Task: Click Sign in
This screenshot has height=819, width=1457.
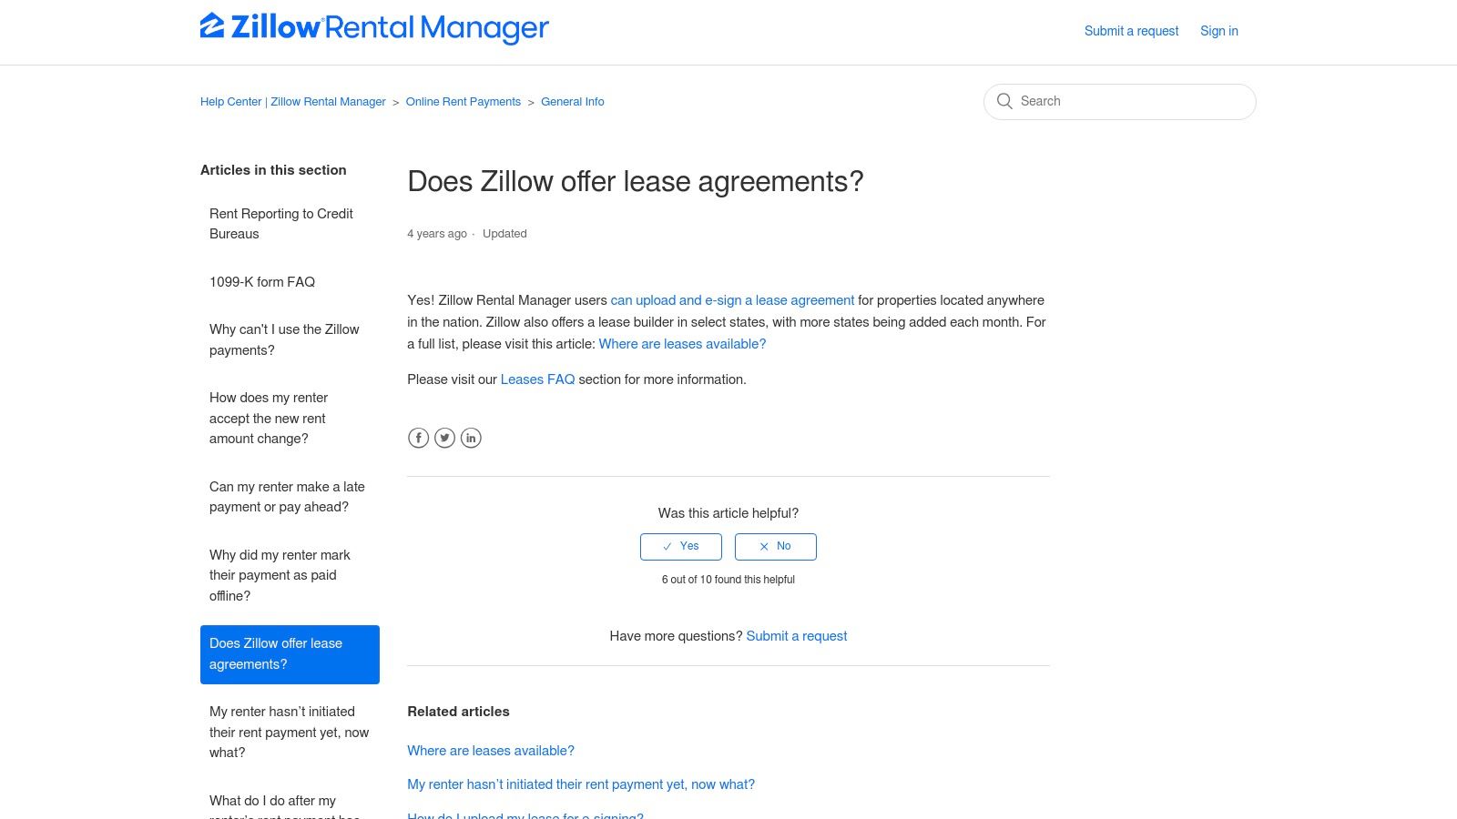Action: click(1218, 30)
